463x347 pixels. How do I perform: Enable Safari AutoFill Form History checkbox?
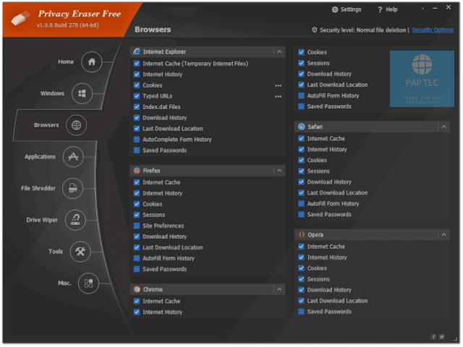(301, 204)
